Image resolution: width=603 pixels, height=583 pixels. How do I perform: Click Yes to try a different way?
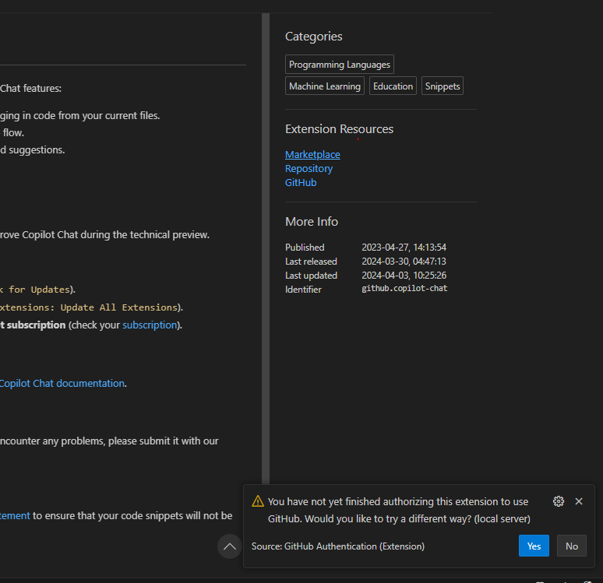534,546
